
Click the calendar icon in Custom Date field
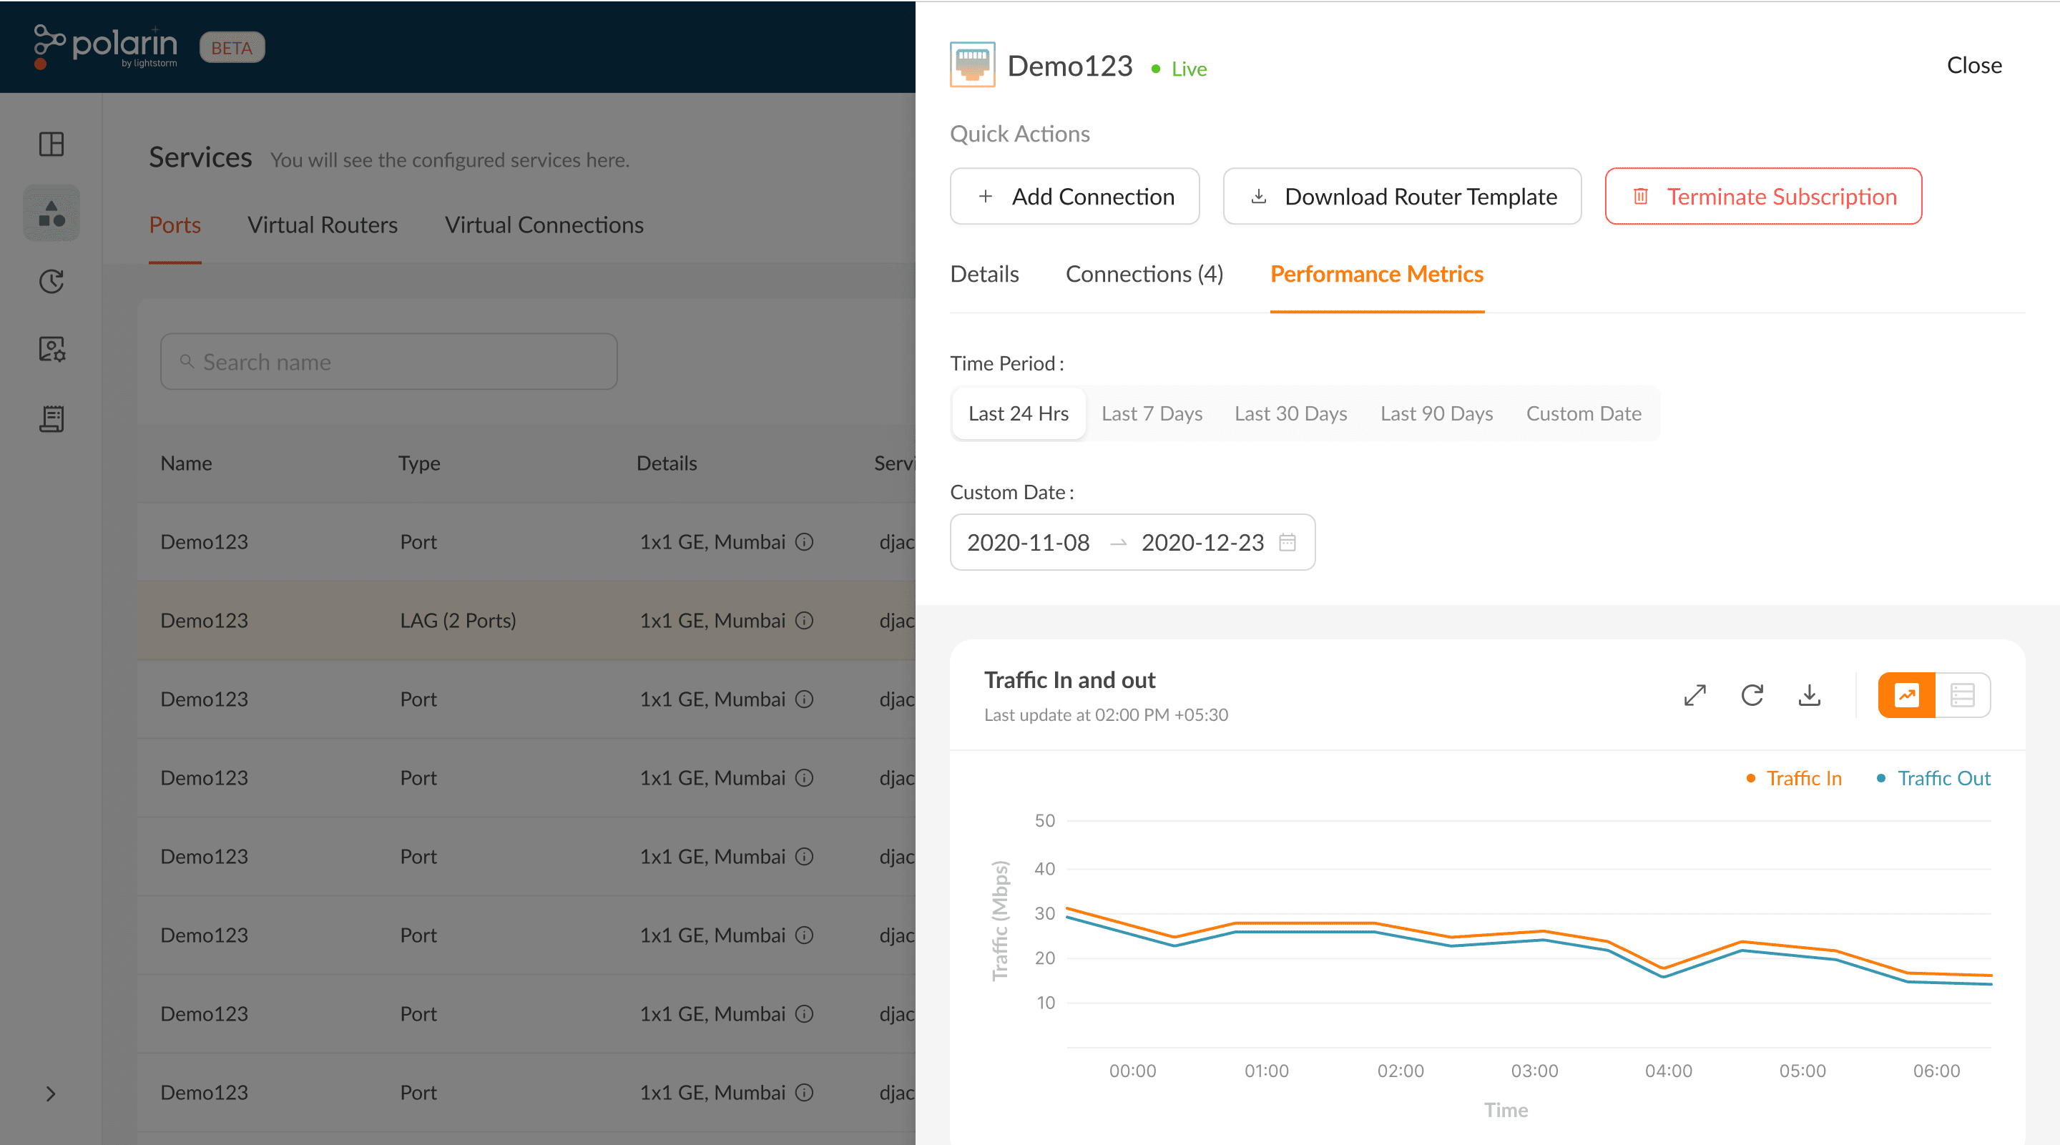(x=1287, y=542)
